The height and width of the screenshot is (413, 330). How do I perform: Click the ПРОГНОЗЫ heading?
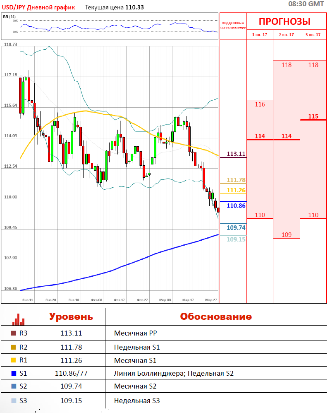(x=285, y=22)
